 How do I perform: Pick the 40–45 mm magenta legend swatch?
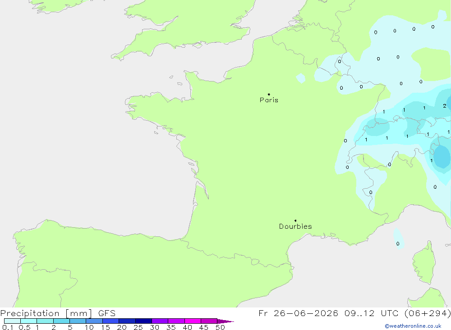click(193, 321)
